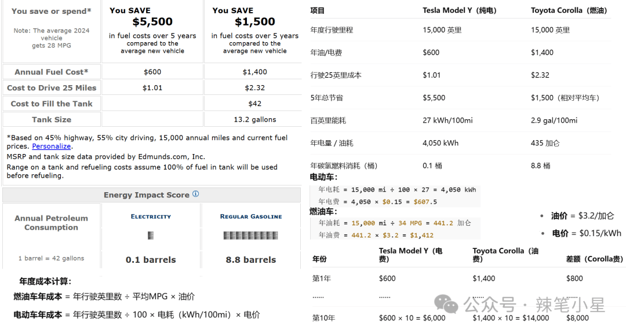Viewport: 626px width, 330px height.
Task: Select the '电动车年成本' formula line
Action: 137,315
